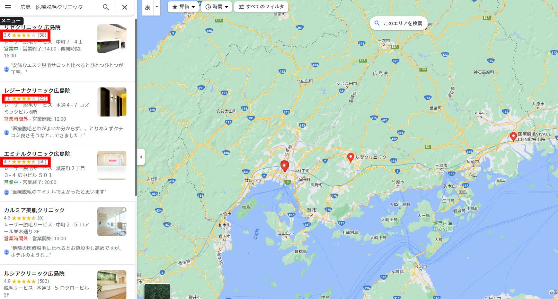Click the 友安クリニック map pin
Image resolution: width=558 pixels, height=299 pixels.
[x=351, y=158]
